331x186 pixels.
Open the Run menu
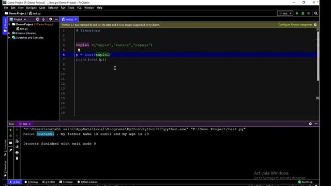[x=63, y=8]
